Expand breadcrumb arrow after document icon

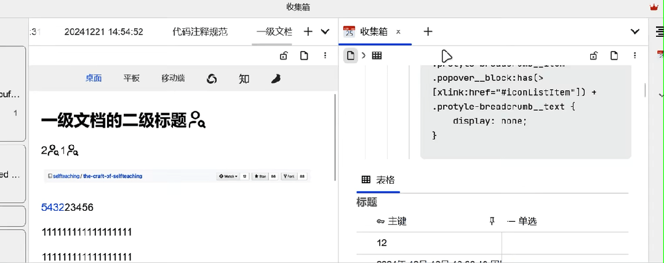(x=363, y=55)
